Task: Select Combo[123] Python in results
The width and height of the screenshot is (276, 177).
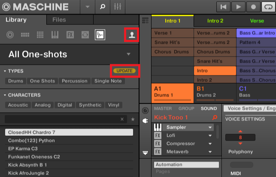Action: pyautogui.click(x=69, y=141)
